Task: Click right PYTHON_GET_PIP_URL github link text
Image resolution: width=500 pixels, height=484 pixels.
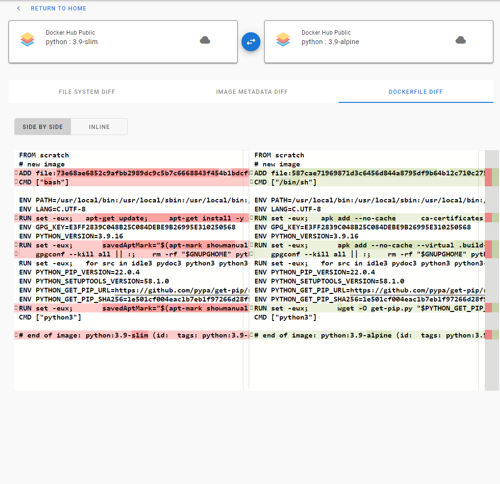Action: pyautogui.click(x=418, y=290)
